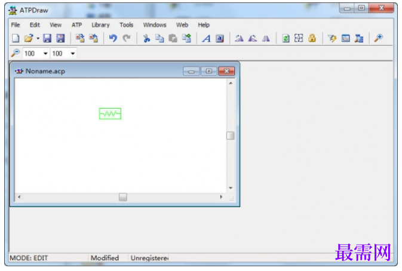
Task: Click the last icon before the zoom magnifier
Action: pos(359,38)
